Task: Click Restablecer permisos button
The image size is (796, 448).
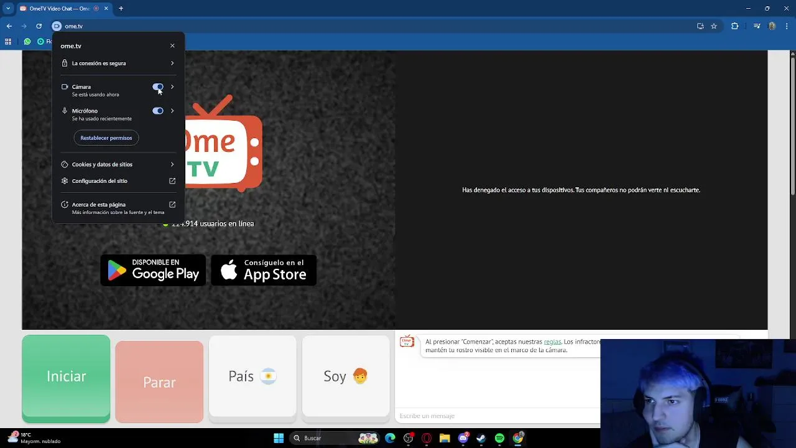Action: click(106, 138)
